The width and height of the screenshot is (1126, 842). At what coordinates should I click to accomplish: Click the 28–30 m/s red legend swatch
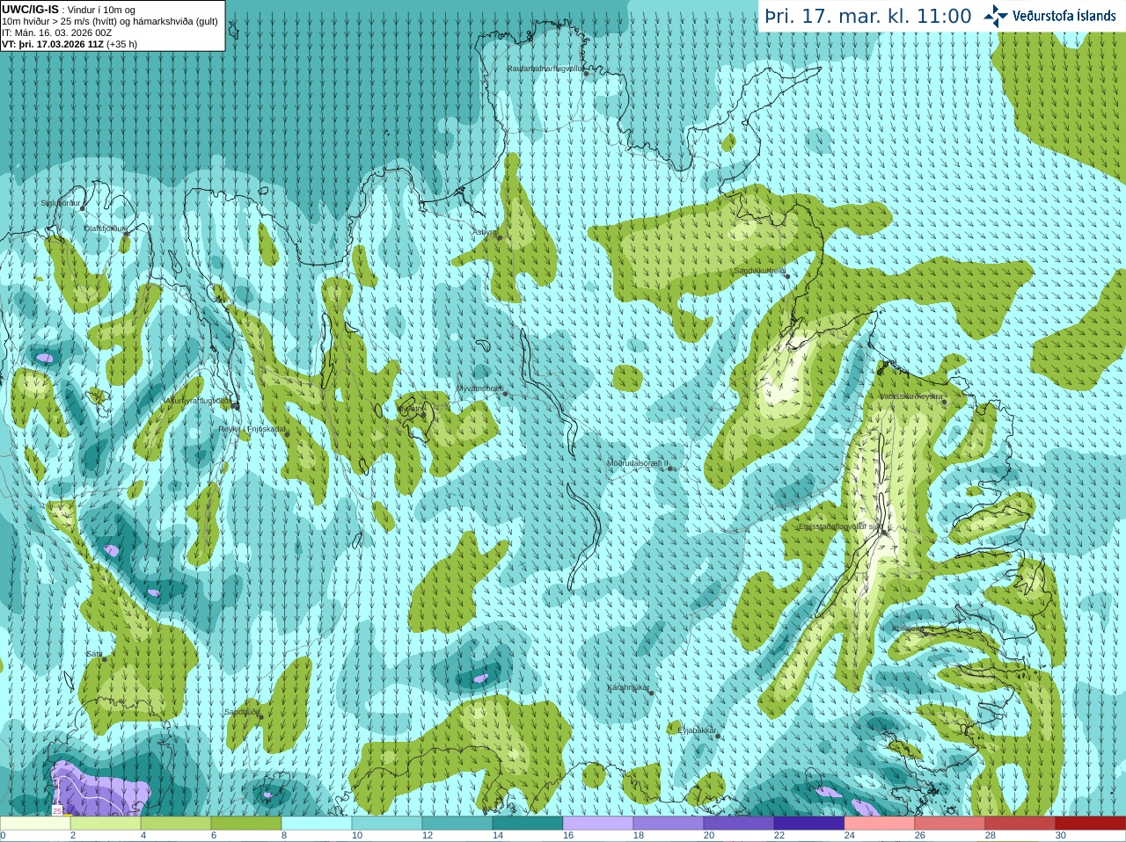tap(1020, 824)
